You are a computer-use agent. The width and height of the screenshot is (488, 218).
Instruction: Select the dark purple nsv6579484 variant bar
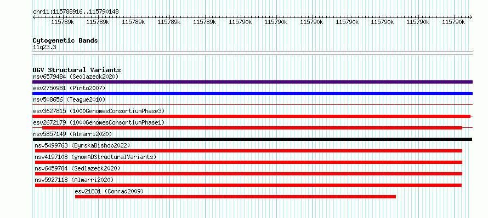pyautogui.click(x=252, y=82)
